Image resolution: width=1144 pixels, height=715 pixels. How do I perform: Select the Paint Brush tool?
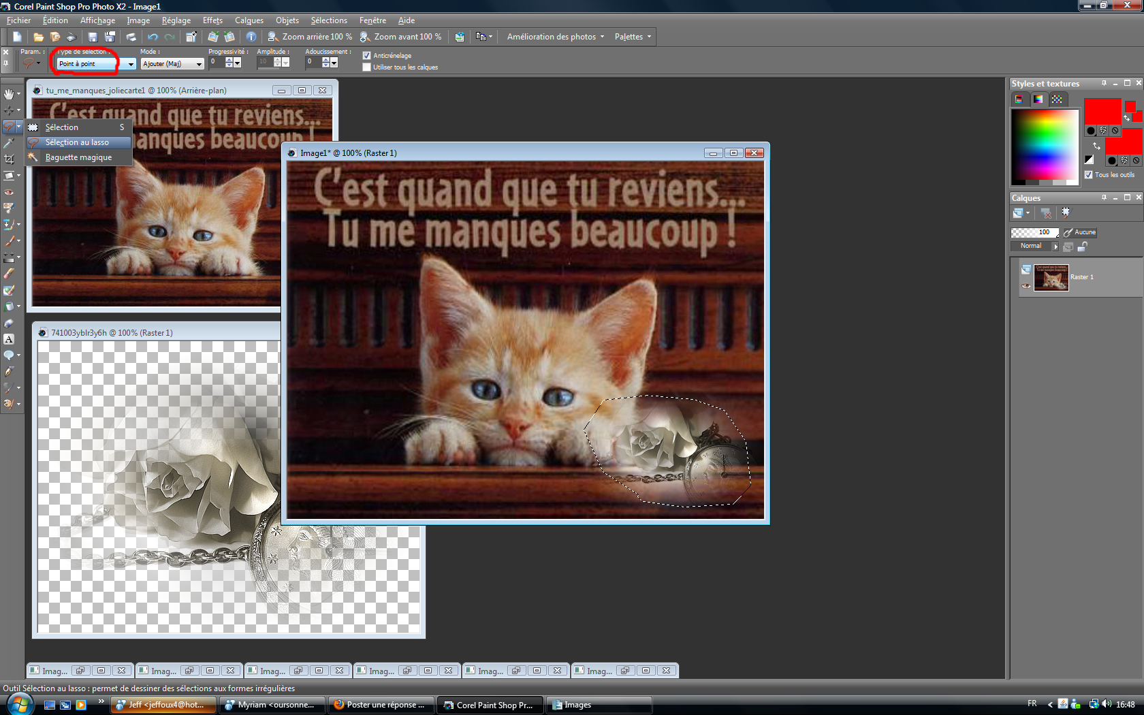tap(9, 241)
